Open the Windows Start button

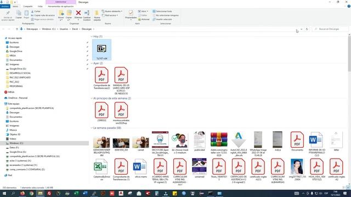point(4,193)
